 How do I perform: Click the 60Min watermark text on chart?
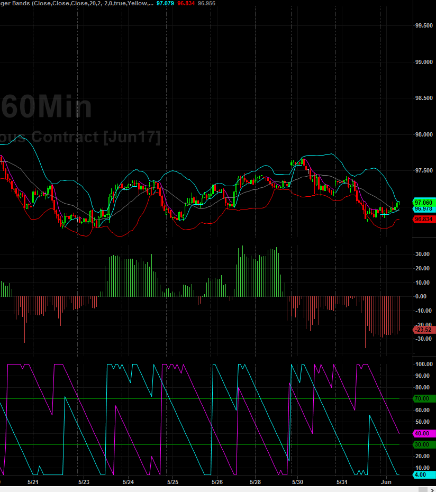coord(47,107)
